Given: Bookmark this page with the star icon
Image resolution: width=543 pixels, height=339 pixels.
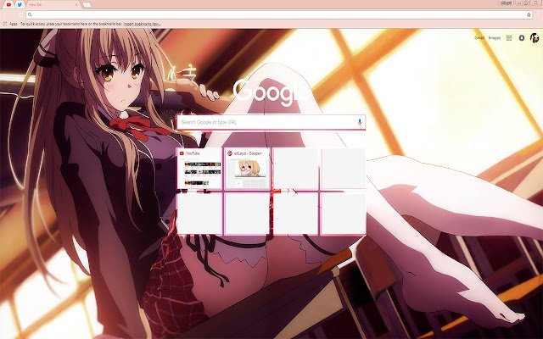Looking at the screenshot, I should click(x=529, y=14).
